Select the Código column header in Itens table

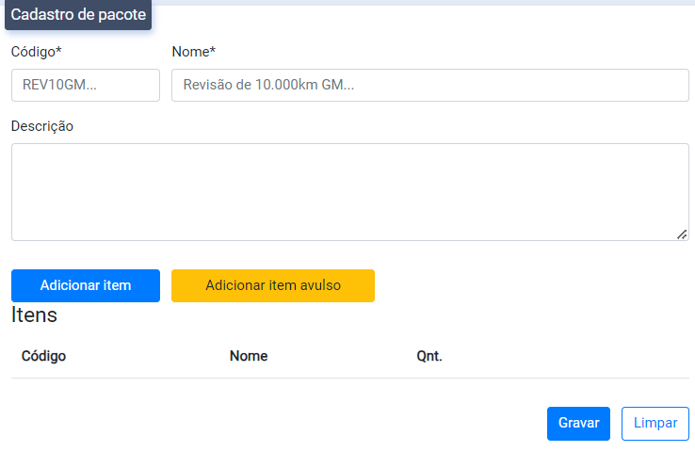point(43,356)
